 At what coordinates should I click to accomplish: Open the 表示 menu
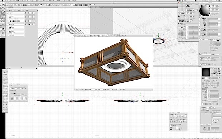(x=21, y=1)
